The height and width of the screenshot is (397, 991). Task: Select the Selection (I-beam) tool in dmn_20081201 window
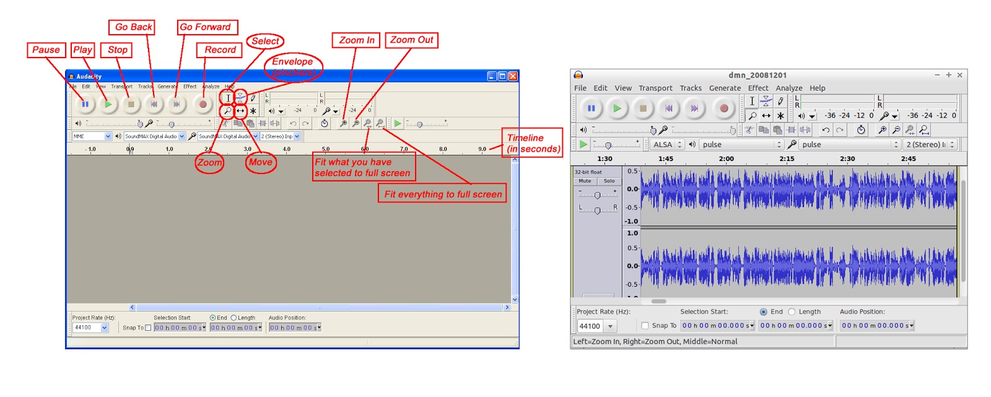point(752,102)
